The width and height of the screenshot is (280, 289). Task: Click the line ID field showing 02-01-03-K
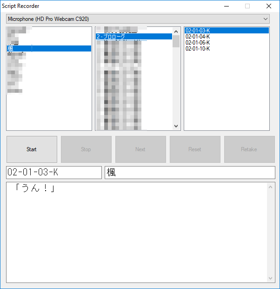pos(53,173)
